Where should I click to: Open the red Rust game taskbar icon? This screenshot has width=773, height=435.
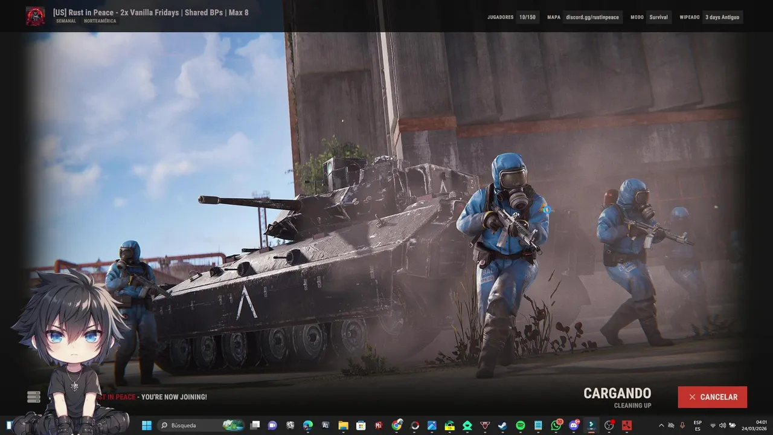(x=627, y=425)
